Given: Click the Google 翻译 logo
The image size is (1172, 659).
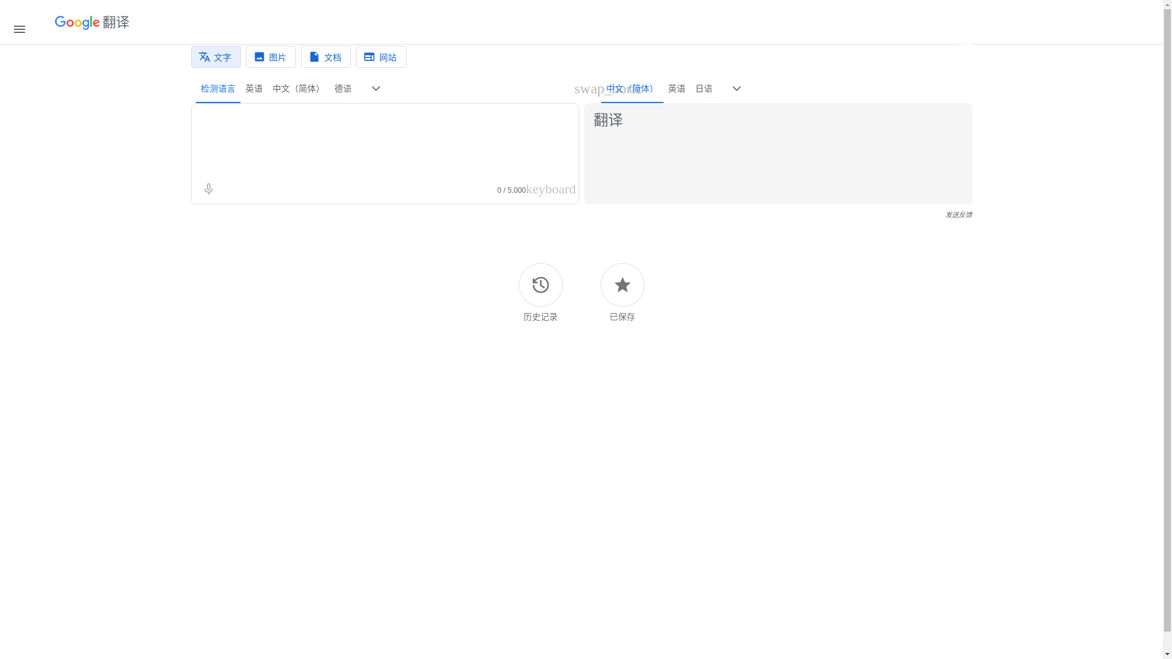Looking at the screenshot, I should coord(92,23).
